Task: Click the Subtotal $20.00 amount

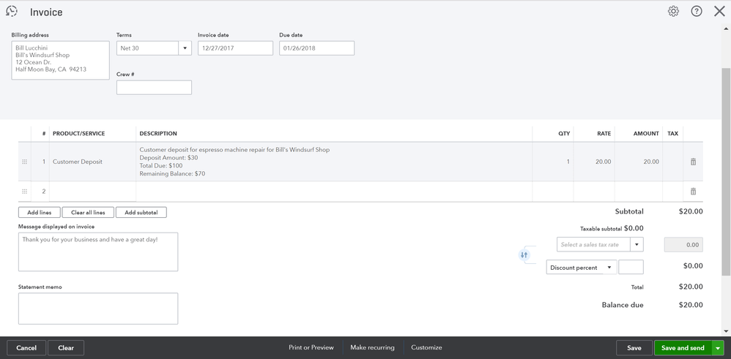Action: 691,211
